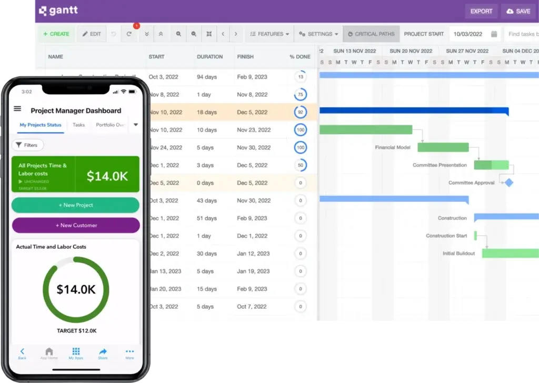539x383 pixels.
Task: Select the My Projects Status tab
Action: 40,125
